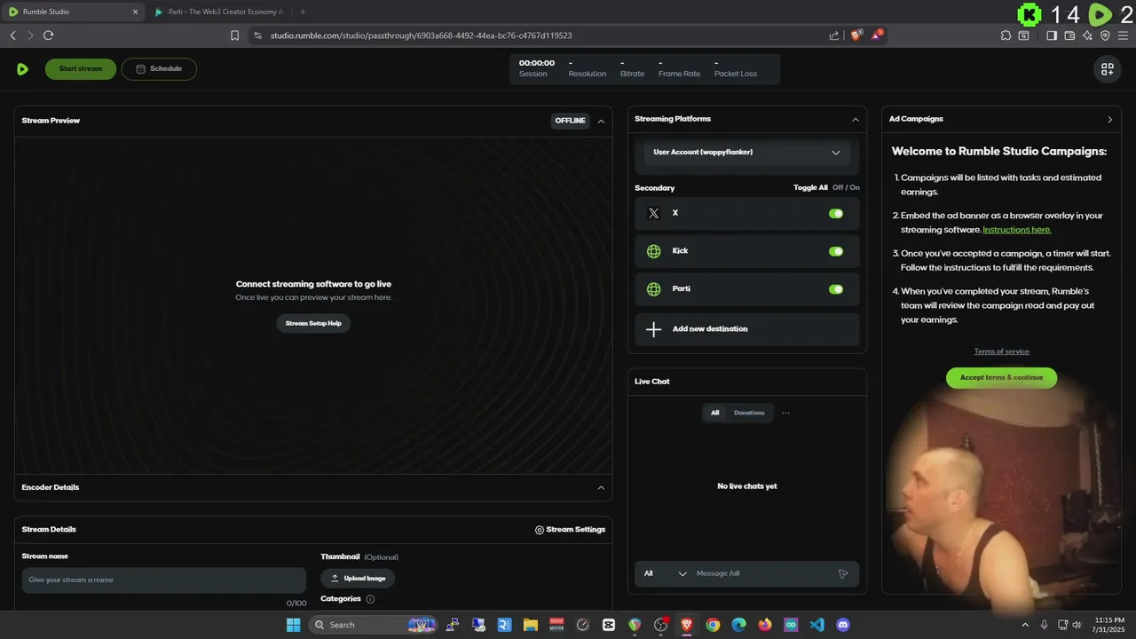Viewport: 1136px width, 639px height.
Task: Click the Categories info icon
Action: [370, 599]
